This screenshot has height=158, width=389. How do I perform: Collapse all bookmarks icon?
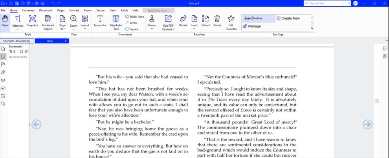(15, 51)
